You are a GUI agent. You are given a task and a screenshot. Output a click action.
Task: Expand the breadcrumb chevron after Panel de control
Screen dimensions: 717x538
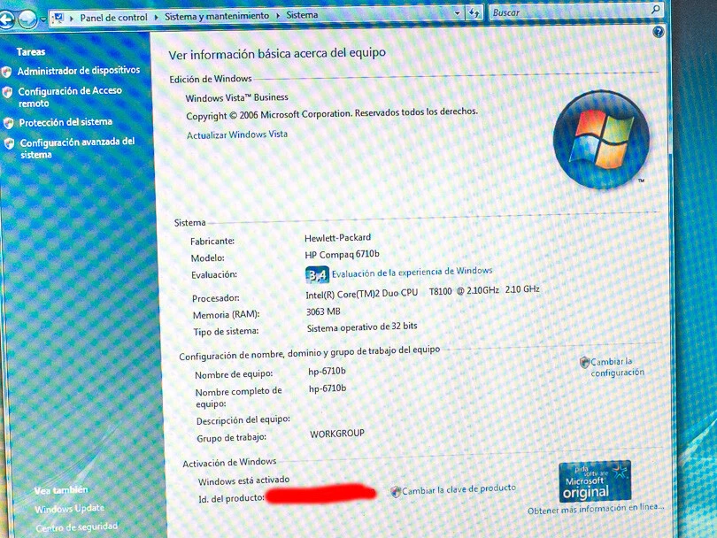[156, 17]
